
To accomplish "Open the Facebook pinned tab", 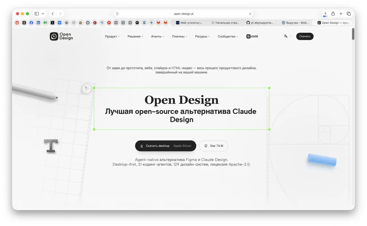I will tap(31, 23).
